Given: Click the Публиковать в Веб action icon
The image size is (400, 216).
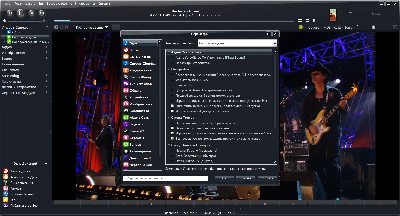Looking at the screenshot, I should point(6,205).
